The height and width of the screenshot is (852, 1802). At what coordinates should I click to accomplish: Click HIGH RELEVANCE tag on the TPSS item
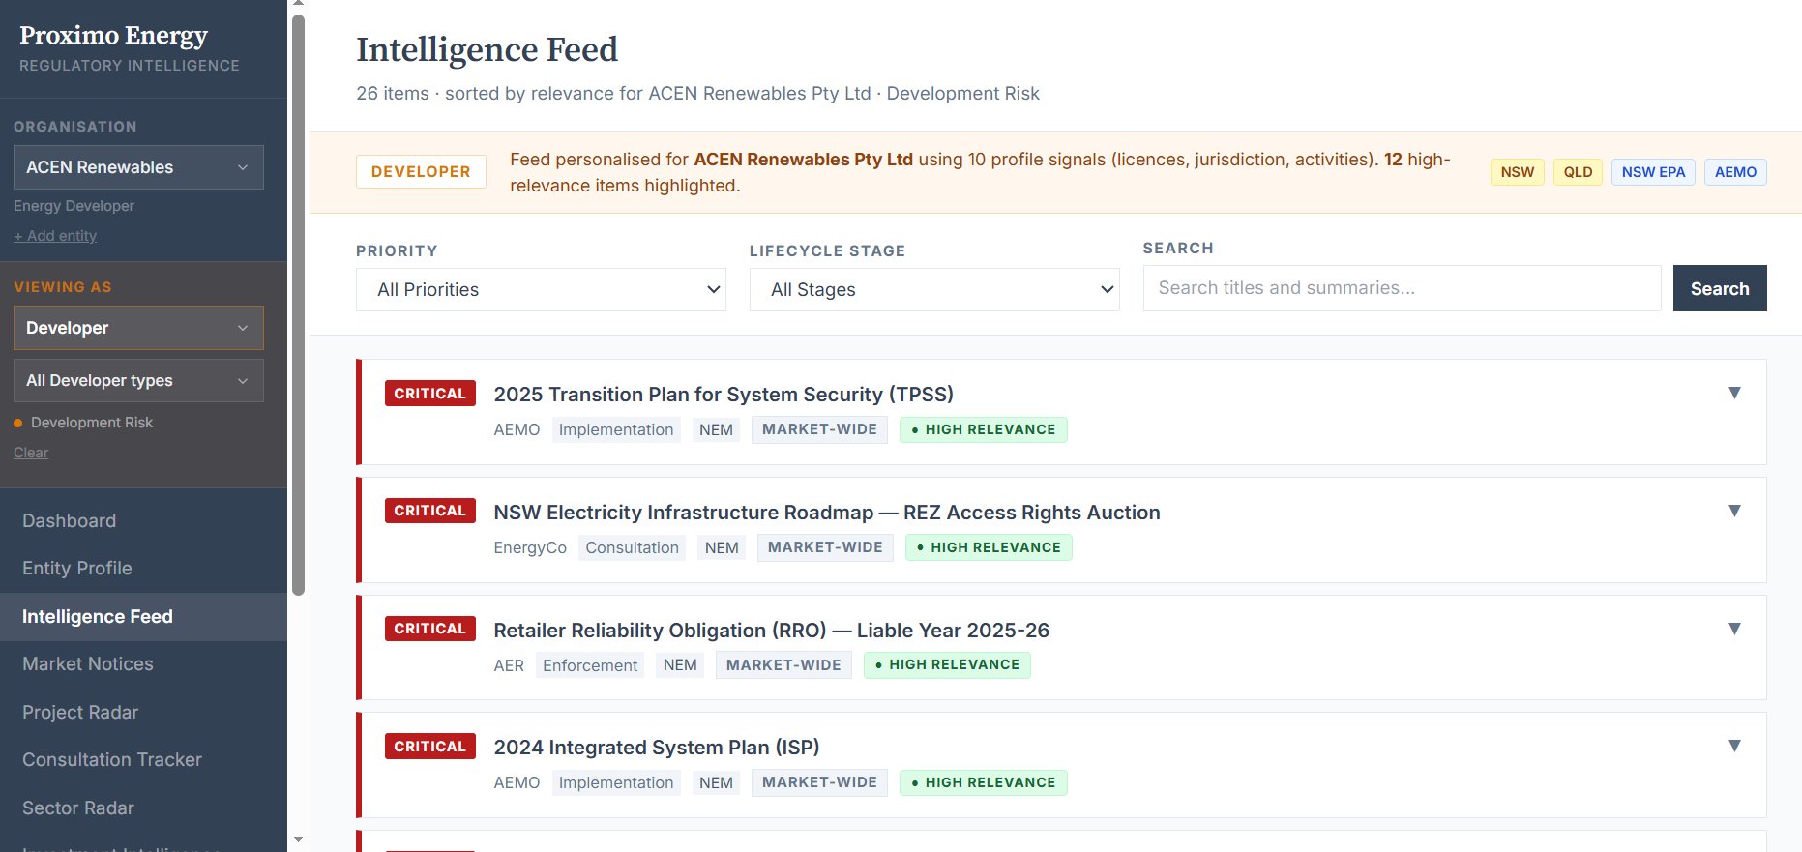click(984, 429)
